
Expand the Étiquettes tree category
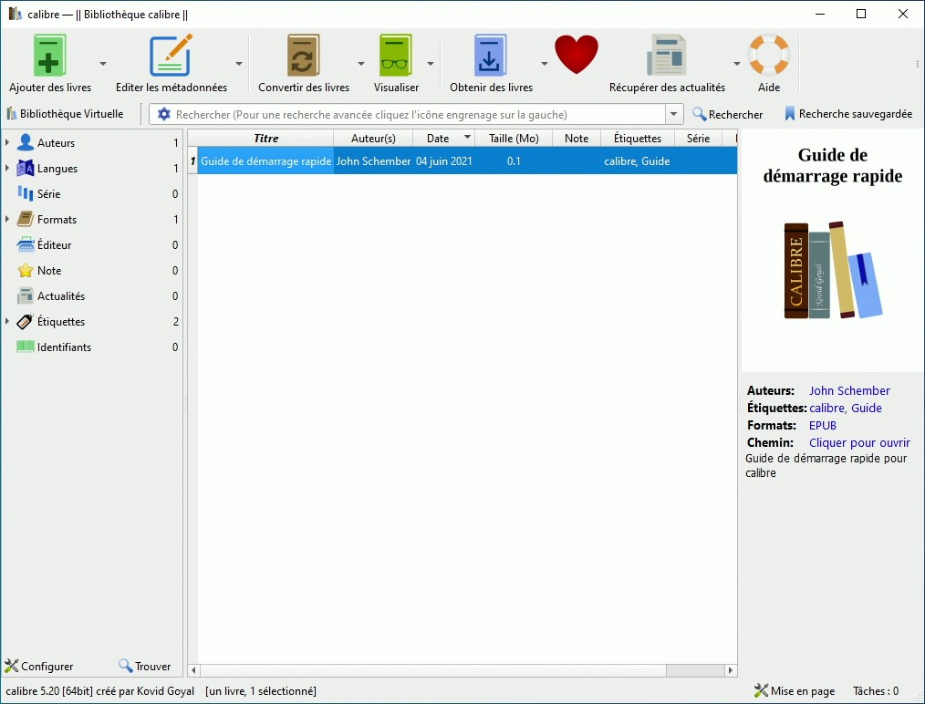click(7, 322)
